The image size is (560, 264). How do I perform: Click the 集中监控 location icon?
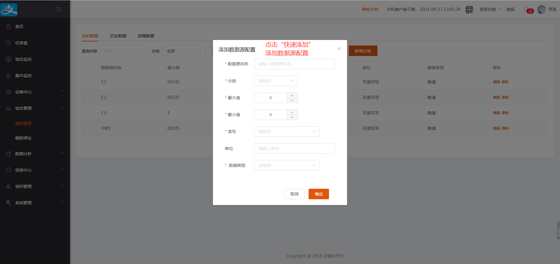point(8,75)
